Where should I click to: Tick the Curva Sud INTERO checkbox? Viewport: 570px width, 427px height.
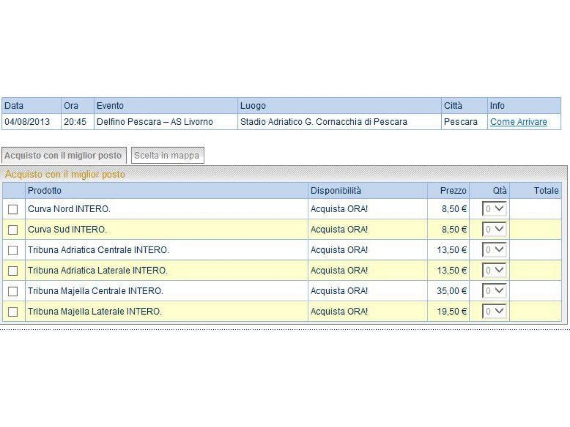point(13,230)
